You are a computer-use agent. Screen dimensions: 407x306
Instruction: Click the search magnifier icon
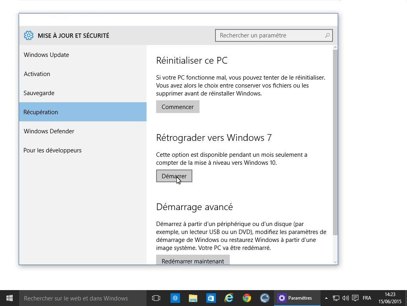pos(327,35)
